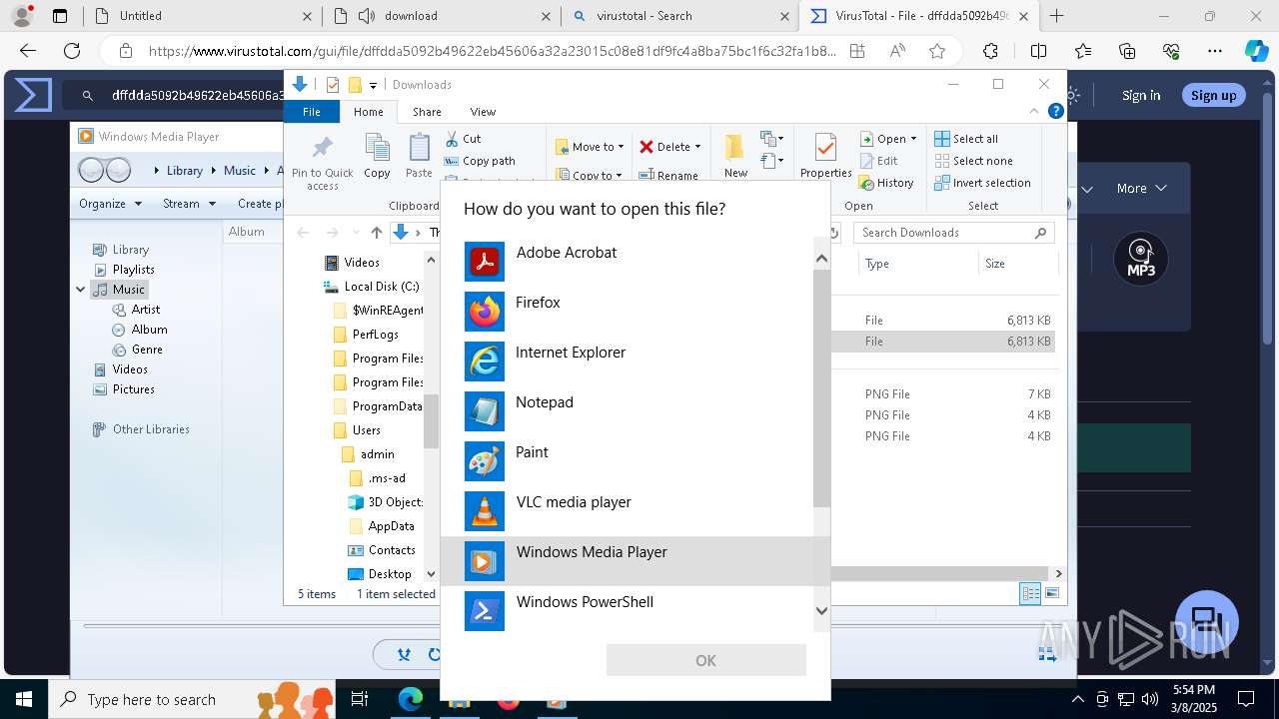The width and height of the screenshot is (1279, 719).
Task: Click the Size column header
Action: tap(995, 264)
